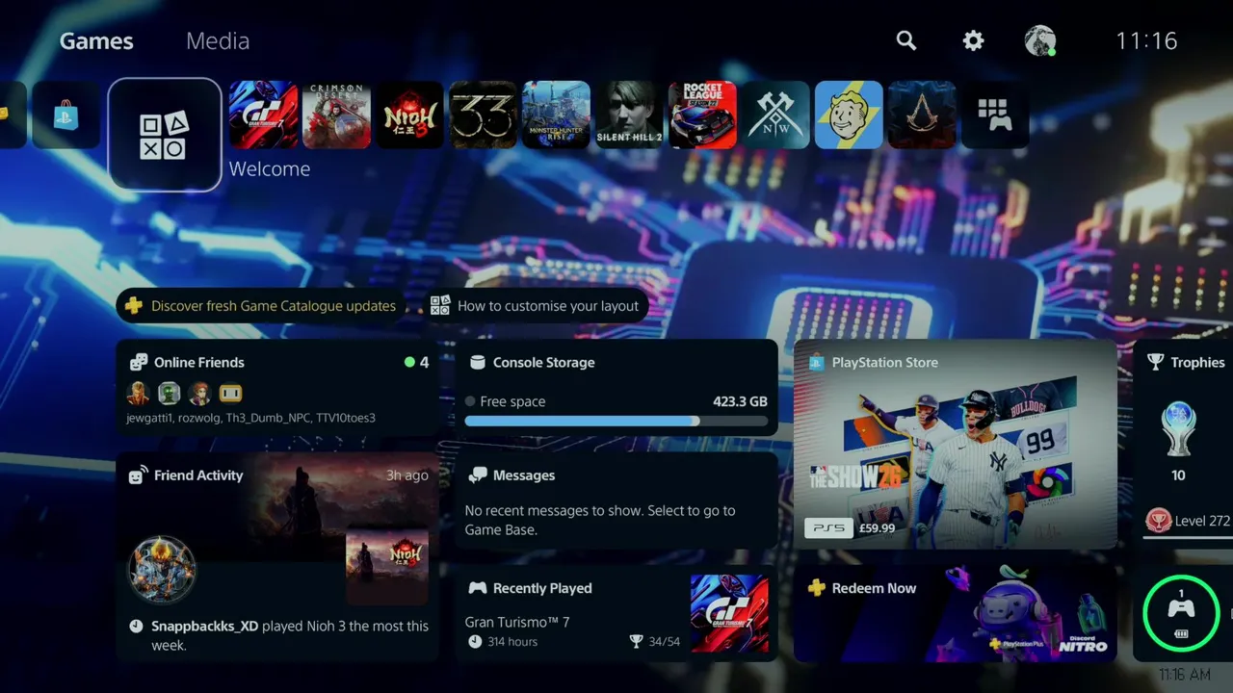Click Gran Turismo 7 cover in Recently Played
Screen dimensions: 1233x693
click(x=729, y=614)
